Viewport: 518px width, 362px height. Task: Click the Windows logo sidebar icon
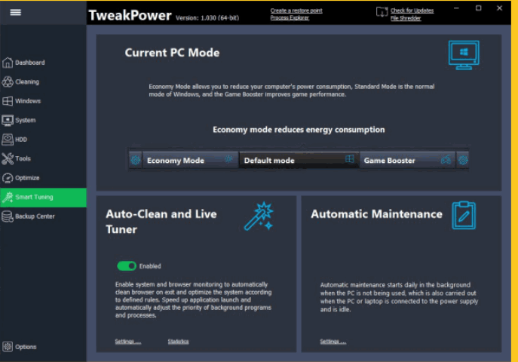coord(8,101)
